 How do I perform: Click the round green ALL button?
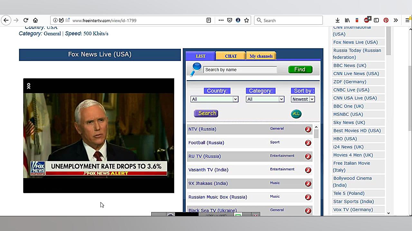296,114
